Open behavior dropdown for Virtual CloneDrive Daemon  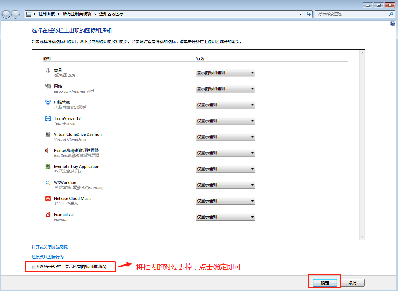point(225,137)
